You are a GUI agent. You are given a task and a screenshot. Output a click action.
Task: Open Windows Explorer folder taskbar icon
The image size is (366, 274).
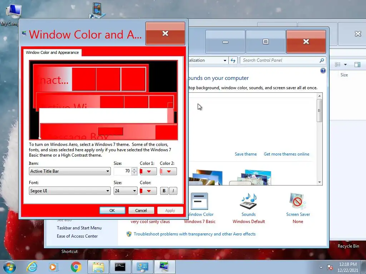tap(98, 267)
